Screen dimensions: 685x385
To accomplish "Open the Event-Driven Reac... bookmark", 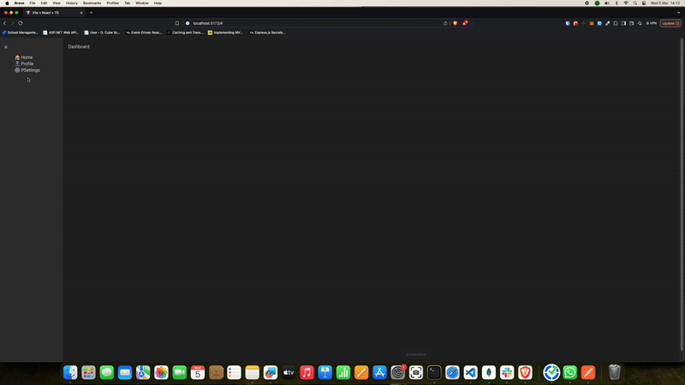I will (144, 33).
